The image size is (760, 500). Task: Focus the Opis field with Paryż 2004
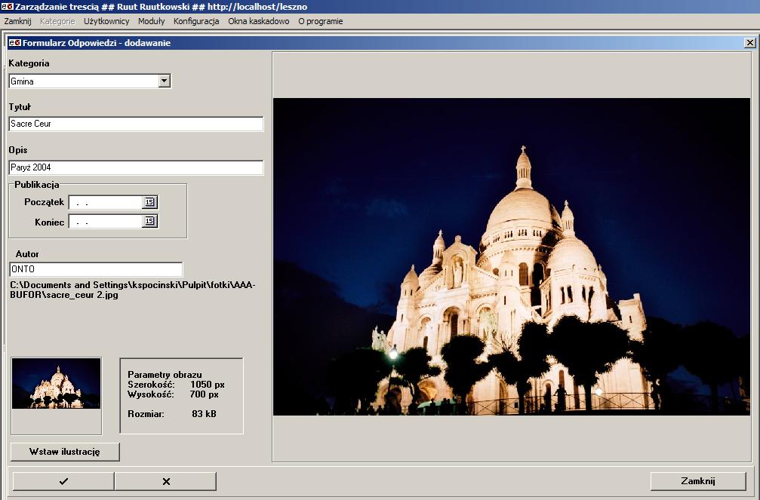coord(136,167)
